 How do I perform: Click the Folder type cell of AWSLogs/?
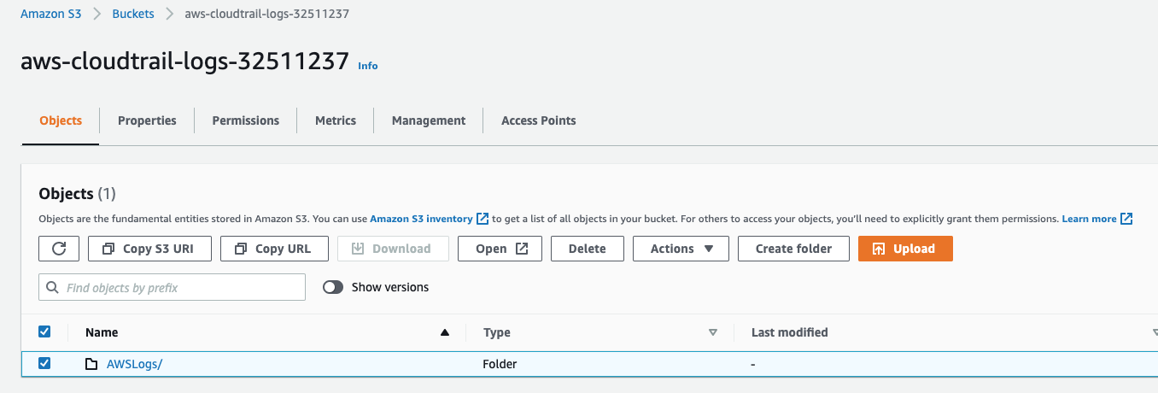point(500,364)
